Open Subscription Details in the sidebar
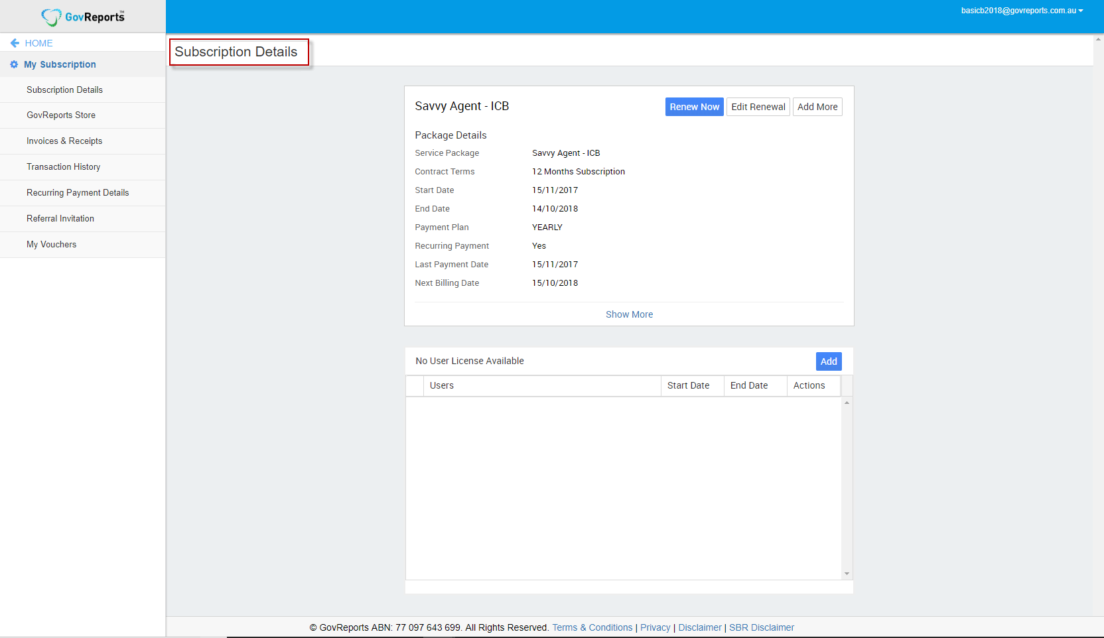The width and height of the screenshot is (1104, 638). pyautogui.click(x=82, y=90)
